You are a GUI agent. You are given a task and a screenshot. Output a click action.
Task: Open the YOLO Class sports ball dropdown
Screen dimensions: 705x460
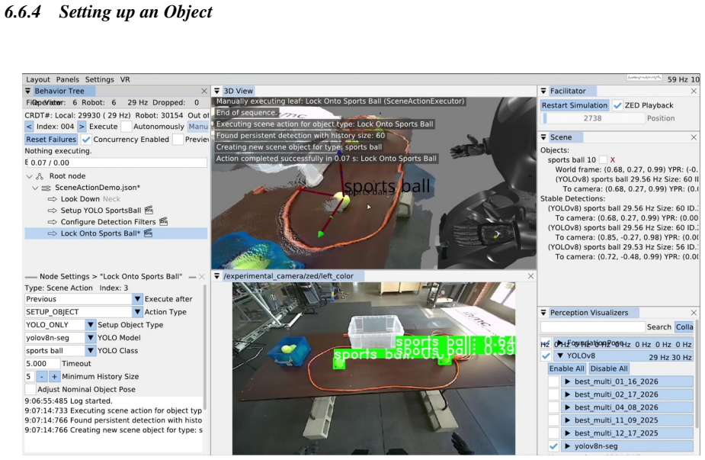click(91, 351)
